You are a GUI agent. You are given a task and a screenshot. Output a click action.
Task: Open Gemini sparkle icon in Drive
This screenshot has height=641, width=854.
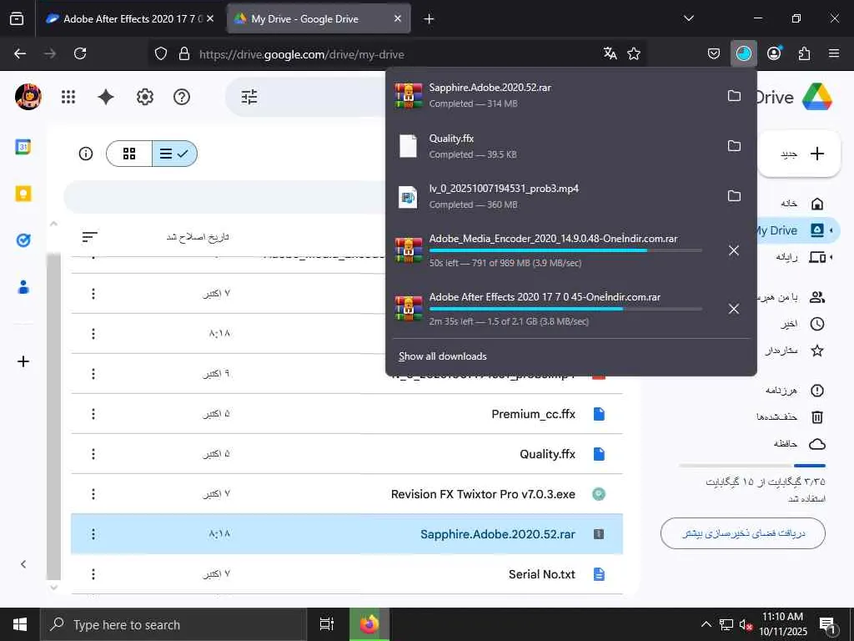coord(106,97)
